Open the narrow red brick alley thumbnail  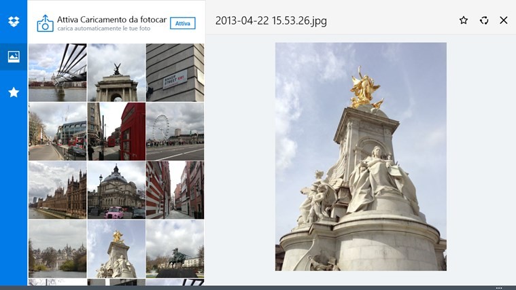175,190
